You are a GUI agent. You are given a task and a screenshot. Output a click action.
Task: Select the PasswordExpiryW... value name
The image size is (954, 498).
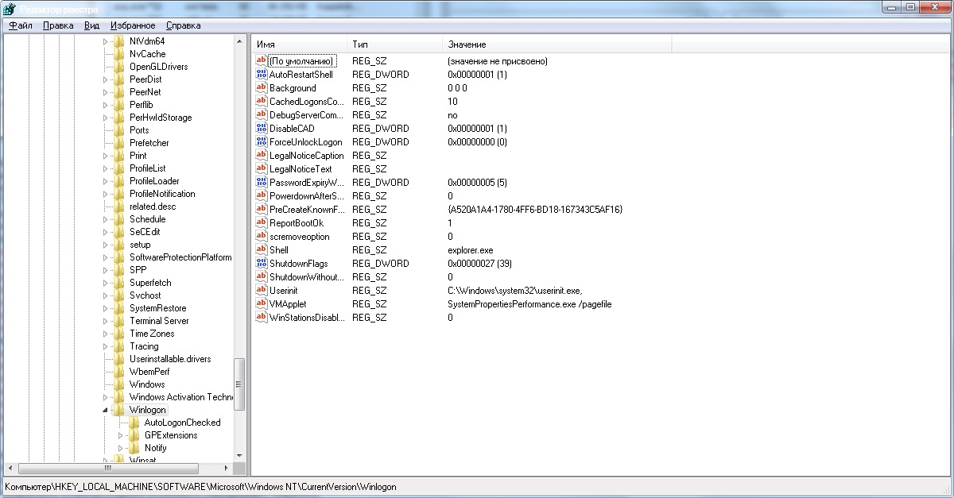pos(306,183)
